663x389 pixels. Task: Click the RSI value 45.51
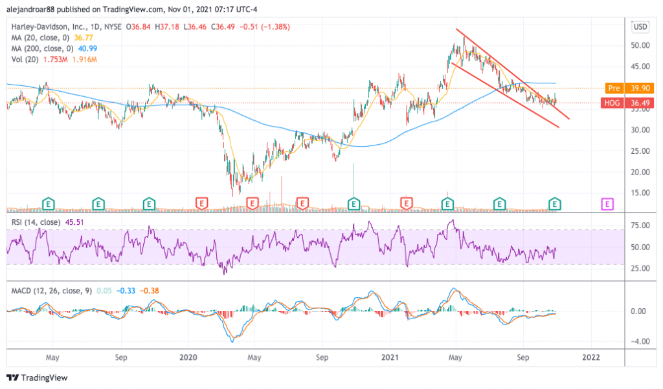(74, 222)
